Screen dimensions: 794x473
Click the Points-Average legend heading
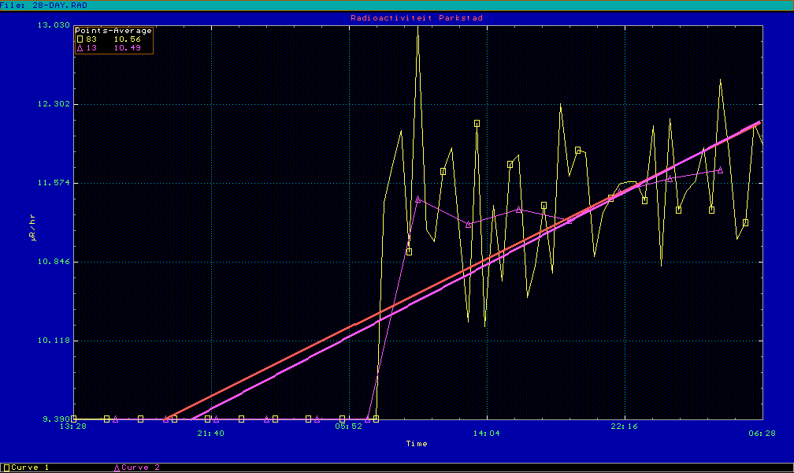113,31
